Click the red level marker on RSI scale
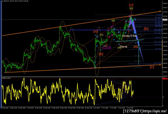 165,79
